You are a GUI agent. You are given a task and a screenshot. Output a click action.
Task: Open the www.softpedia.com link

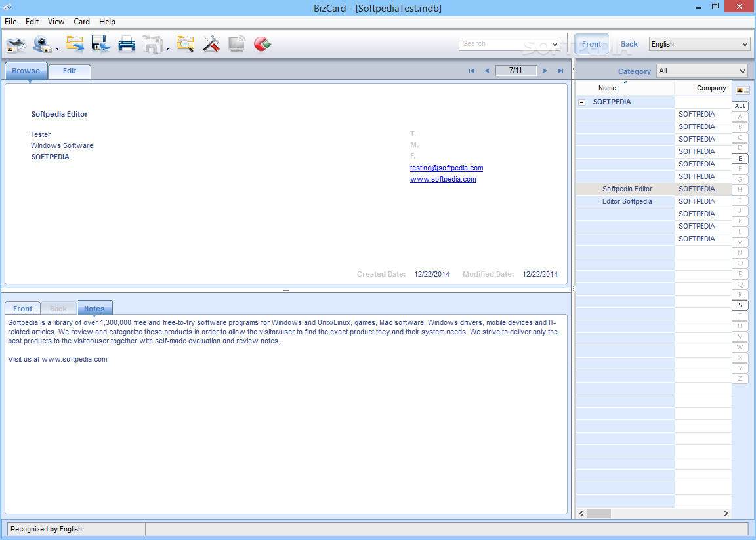[443, 179]
